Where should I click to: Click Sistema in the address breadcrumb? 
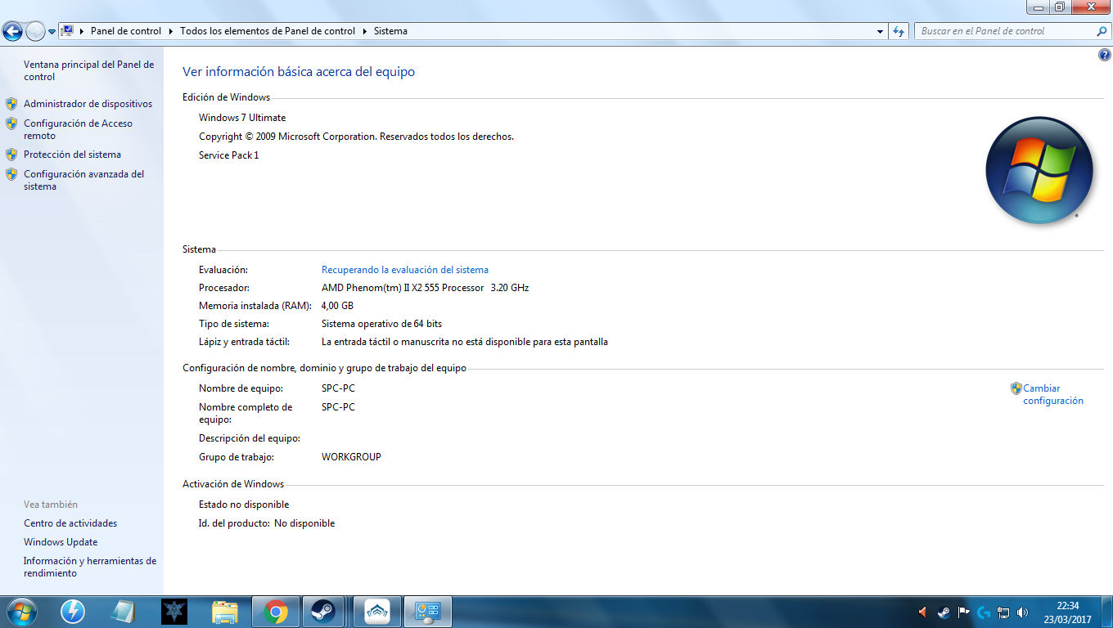point(390,31)
